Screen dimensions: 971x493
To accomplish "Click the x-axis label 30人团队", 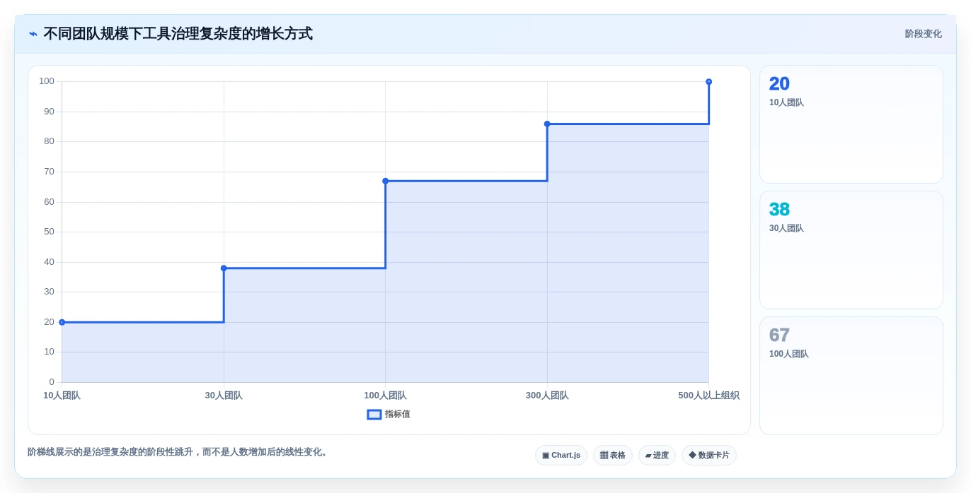I will pyautogui.click(x=224, y=396).
